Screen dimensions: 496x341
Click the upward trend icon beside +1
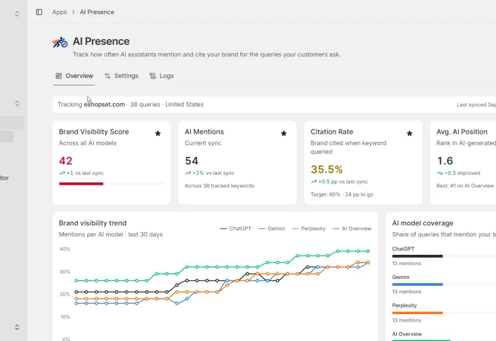pos(62,173)
